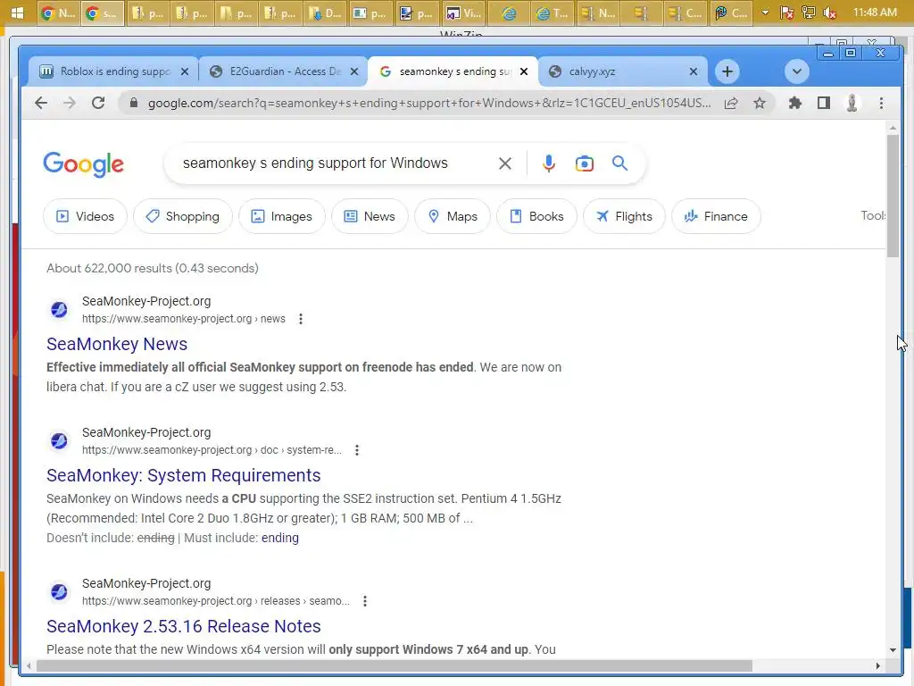Open the Tools search options
This screenshot has height=686, width=914.
pos(873,216)
